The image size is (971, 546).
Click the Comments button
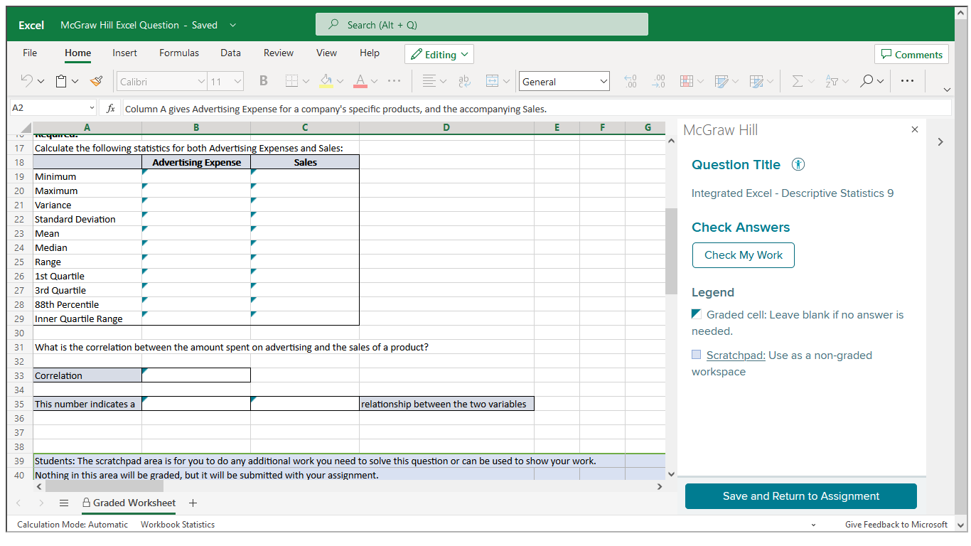click(x=911, y=54)
